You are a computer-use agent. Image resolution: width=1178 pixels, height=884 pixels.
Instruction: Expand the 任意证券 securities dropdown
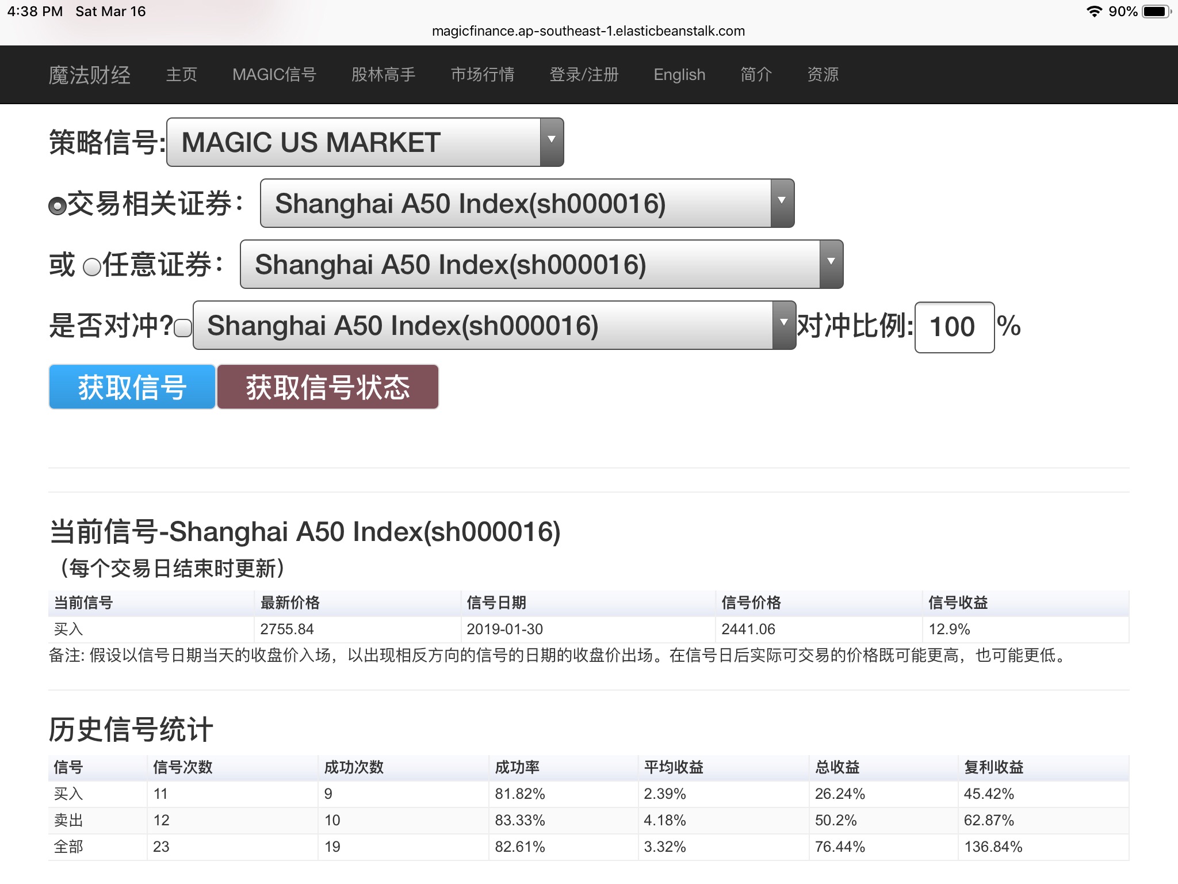point(542,264)
